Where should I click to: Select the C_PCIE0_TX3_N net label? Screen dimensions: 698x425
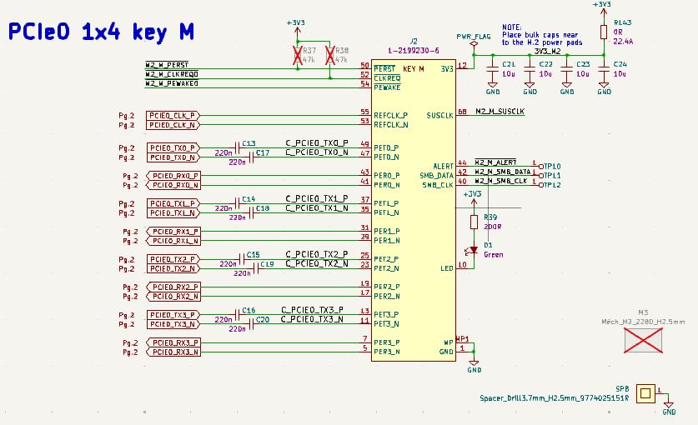tap(312, 319)
